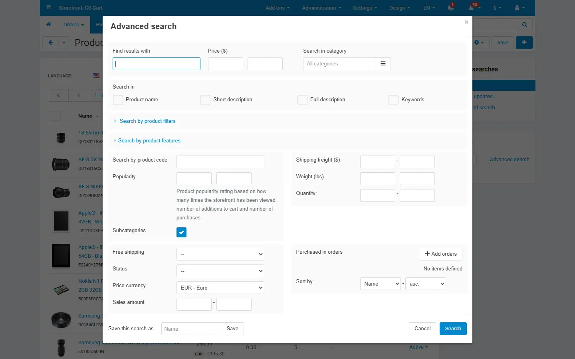This screenshot has width=575, height=359.
Task: Open the Settings menu
Action: click(x=365, y=8)
